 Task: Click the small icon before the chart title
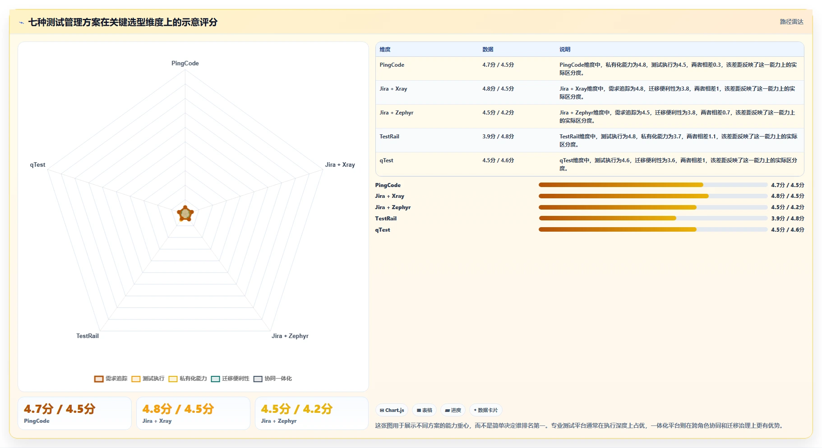tap(21, 23)
